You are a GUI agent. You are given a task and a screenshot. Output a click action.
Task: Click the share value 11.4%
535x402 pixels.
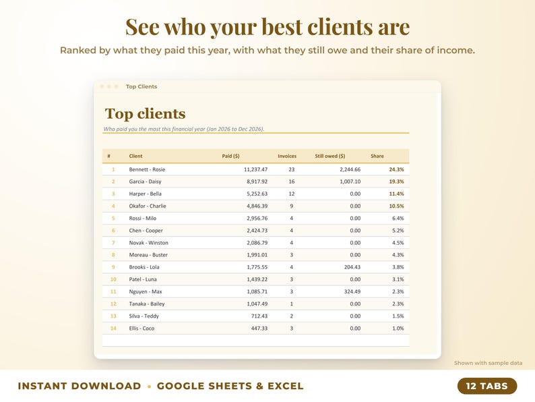click(396, 194)
